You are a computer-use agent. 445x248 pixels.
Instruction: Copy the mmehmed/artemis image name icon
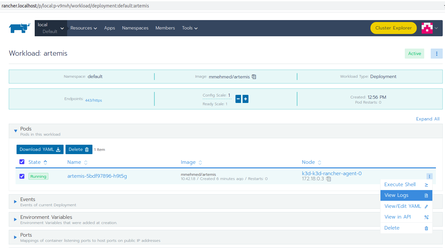click(254, 77)
